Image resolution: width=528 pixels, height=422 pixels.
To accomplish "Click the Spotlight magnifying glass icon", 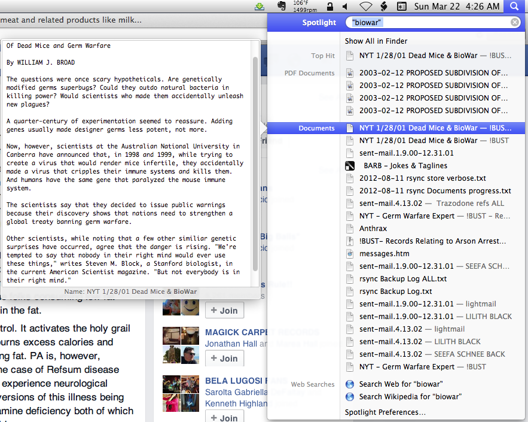I will (x=514, y=7).
